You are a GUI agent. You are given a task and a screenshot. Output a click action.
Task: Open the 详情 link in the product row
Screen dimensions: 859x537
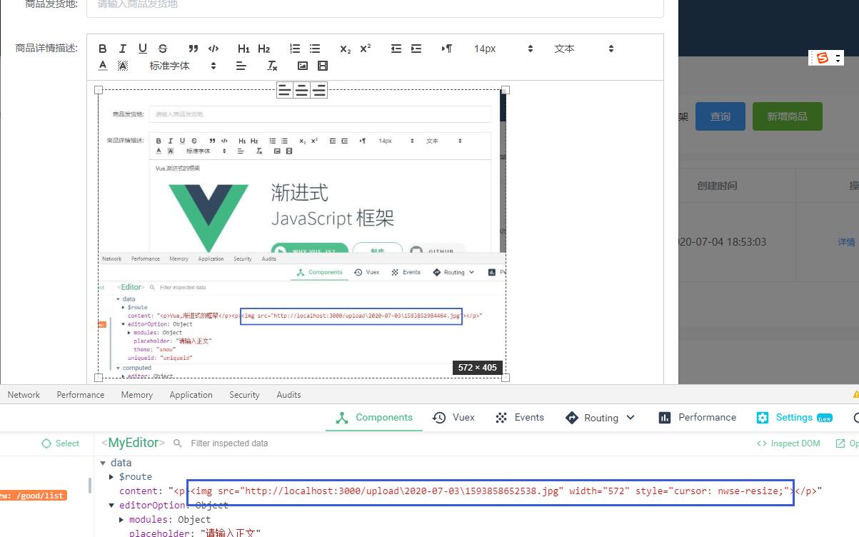click(845, 241)
